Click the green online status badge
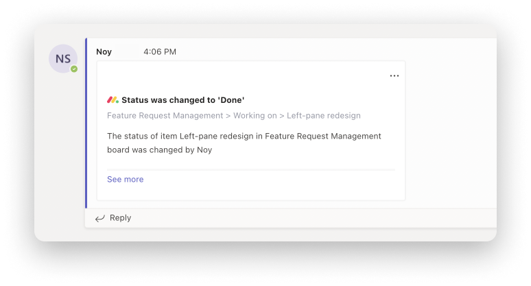 (74, 69)
